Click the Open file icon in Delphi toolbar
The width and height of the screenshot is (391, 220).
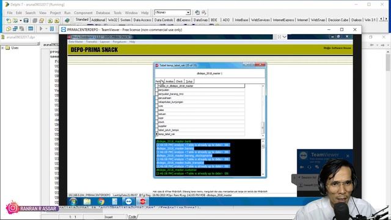tap(15, 21)
